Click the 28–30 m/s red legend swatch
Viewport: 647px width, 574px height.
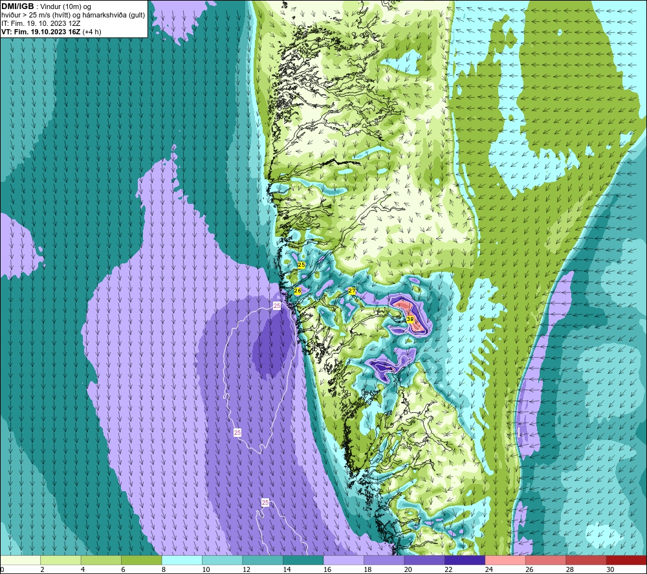click(x=586, y=560)
